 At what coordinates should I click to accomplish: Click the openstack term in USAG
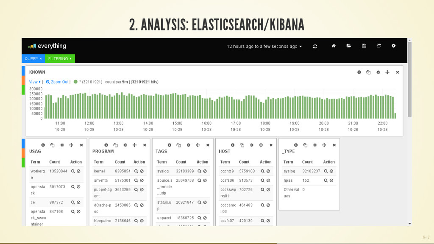[x=38, y=190]
